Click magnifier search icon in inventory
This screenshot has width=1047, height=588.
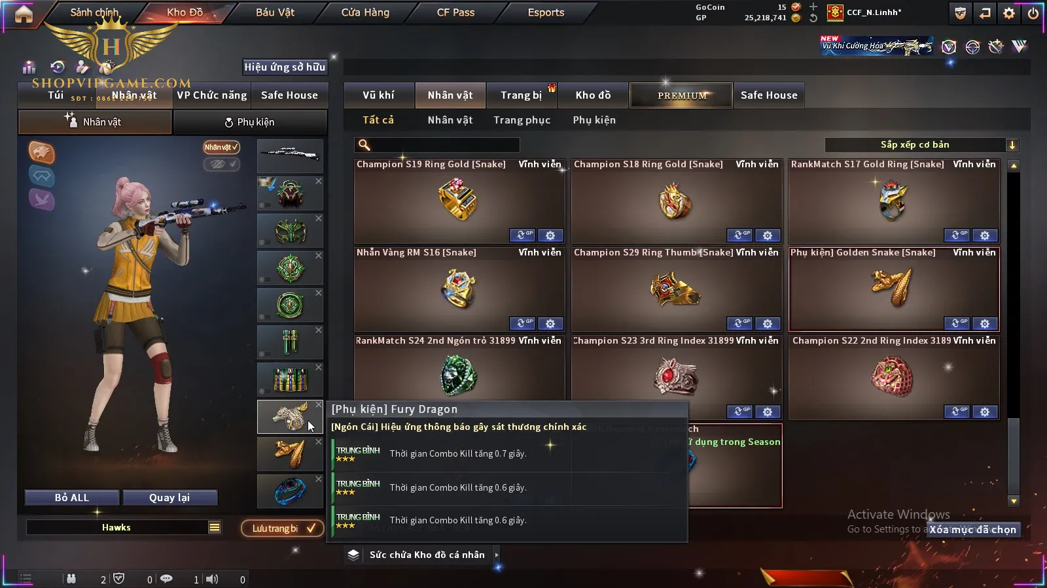click(364, 145)
